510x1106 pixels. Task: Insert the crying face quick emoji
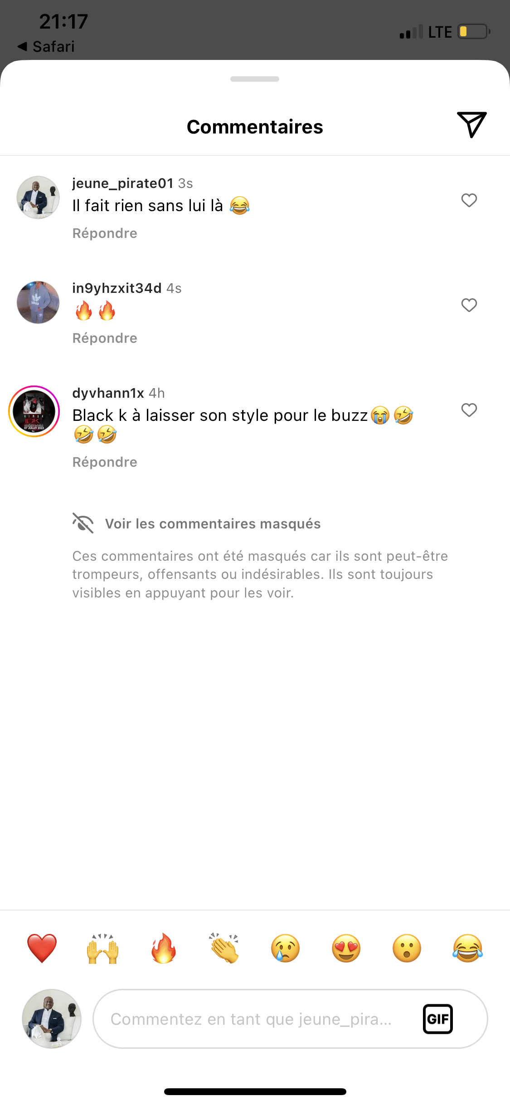pyautogui.click(x=285, y=948)
